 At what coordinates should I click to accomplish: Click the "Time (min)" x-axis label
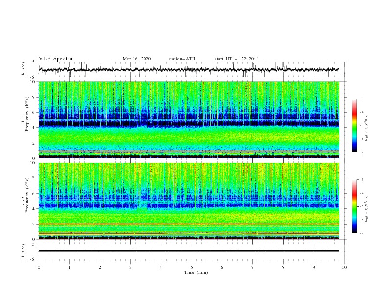(x=196, y=272)
